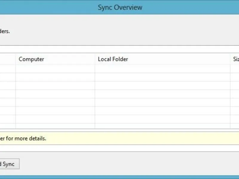Screen dimensions: 239x179
Task: Select first row cell under Computer
Action: (x=55, y=69)
